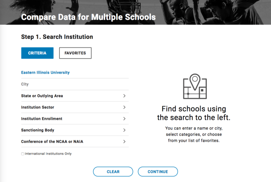This screenshot has width=271, height=182.
Task: Click the International Institutions Only label
Action: pyautogui.click(x=48, y=154)
